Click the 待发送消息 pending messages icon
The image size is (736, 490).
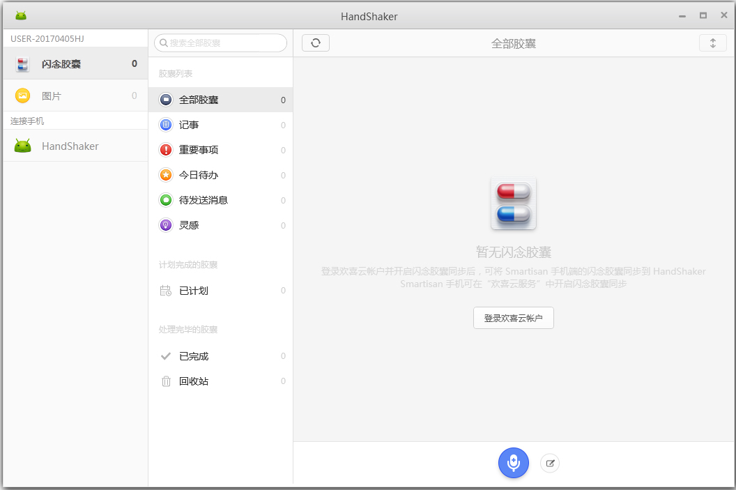165,200
